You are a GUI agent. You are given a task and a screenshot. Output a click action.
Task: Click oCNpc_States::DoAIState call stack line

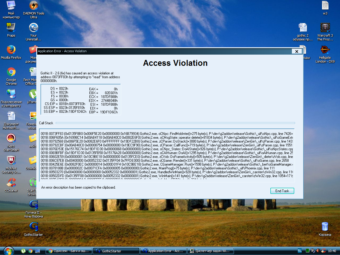tap(167, 149)
